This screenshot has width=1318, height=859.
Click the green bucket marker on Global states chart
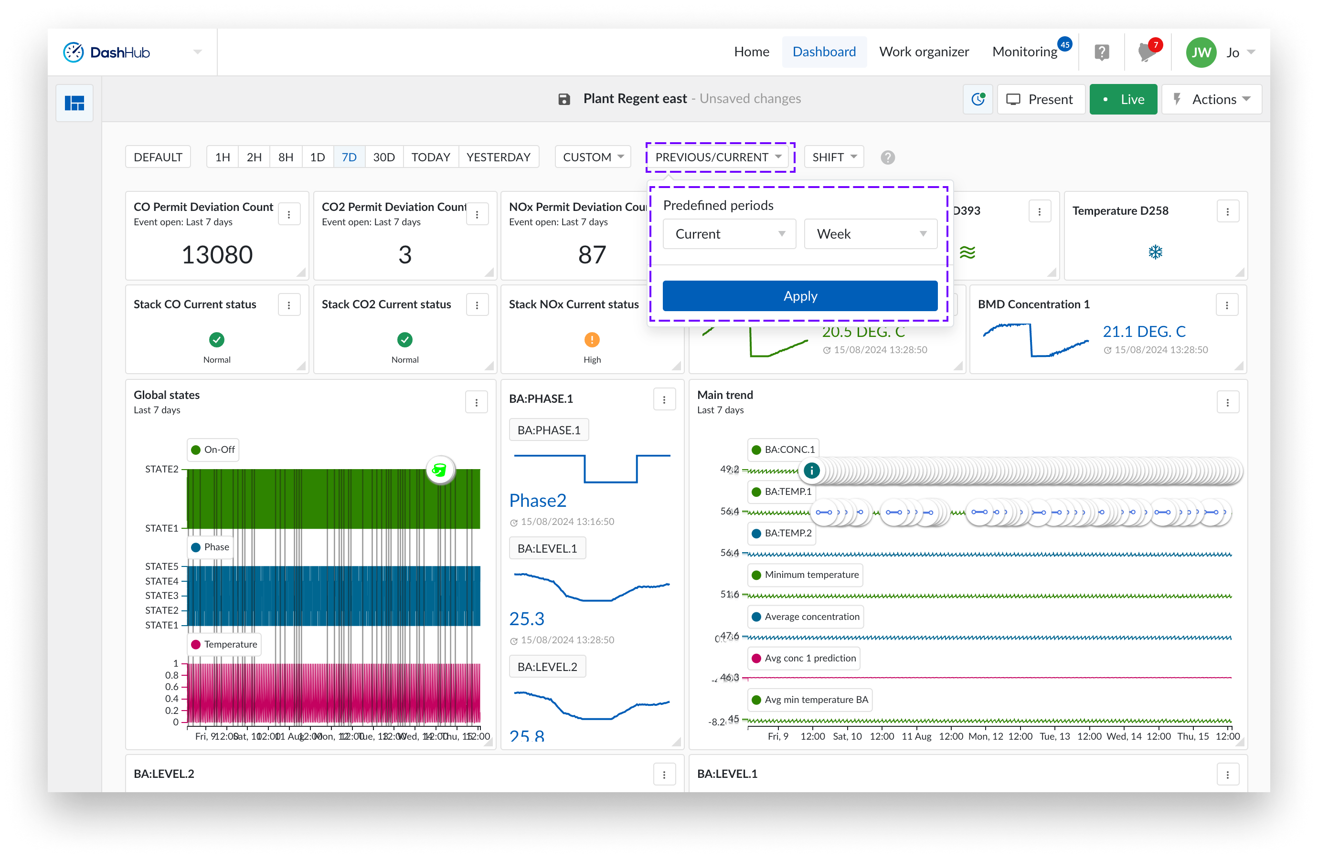pos(440,471)
